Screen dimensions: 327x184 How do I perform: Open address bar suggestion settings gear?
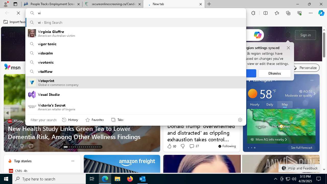point(240,120)
